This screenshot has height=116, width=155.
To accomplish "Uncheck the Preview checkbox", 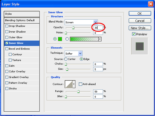I will [134, 34].
